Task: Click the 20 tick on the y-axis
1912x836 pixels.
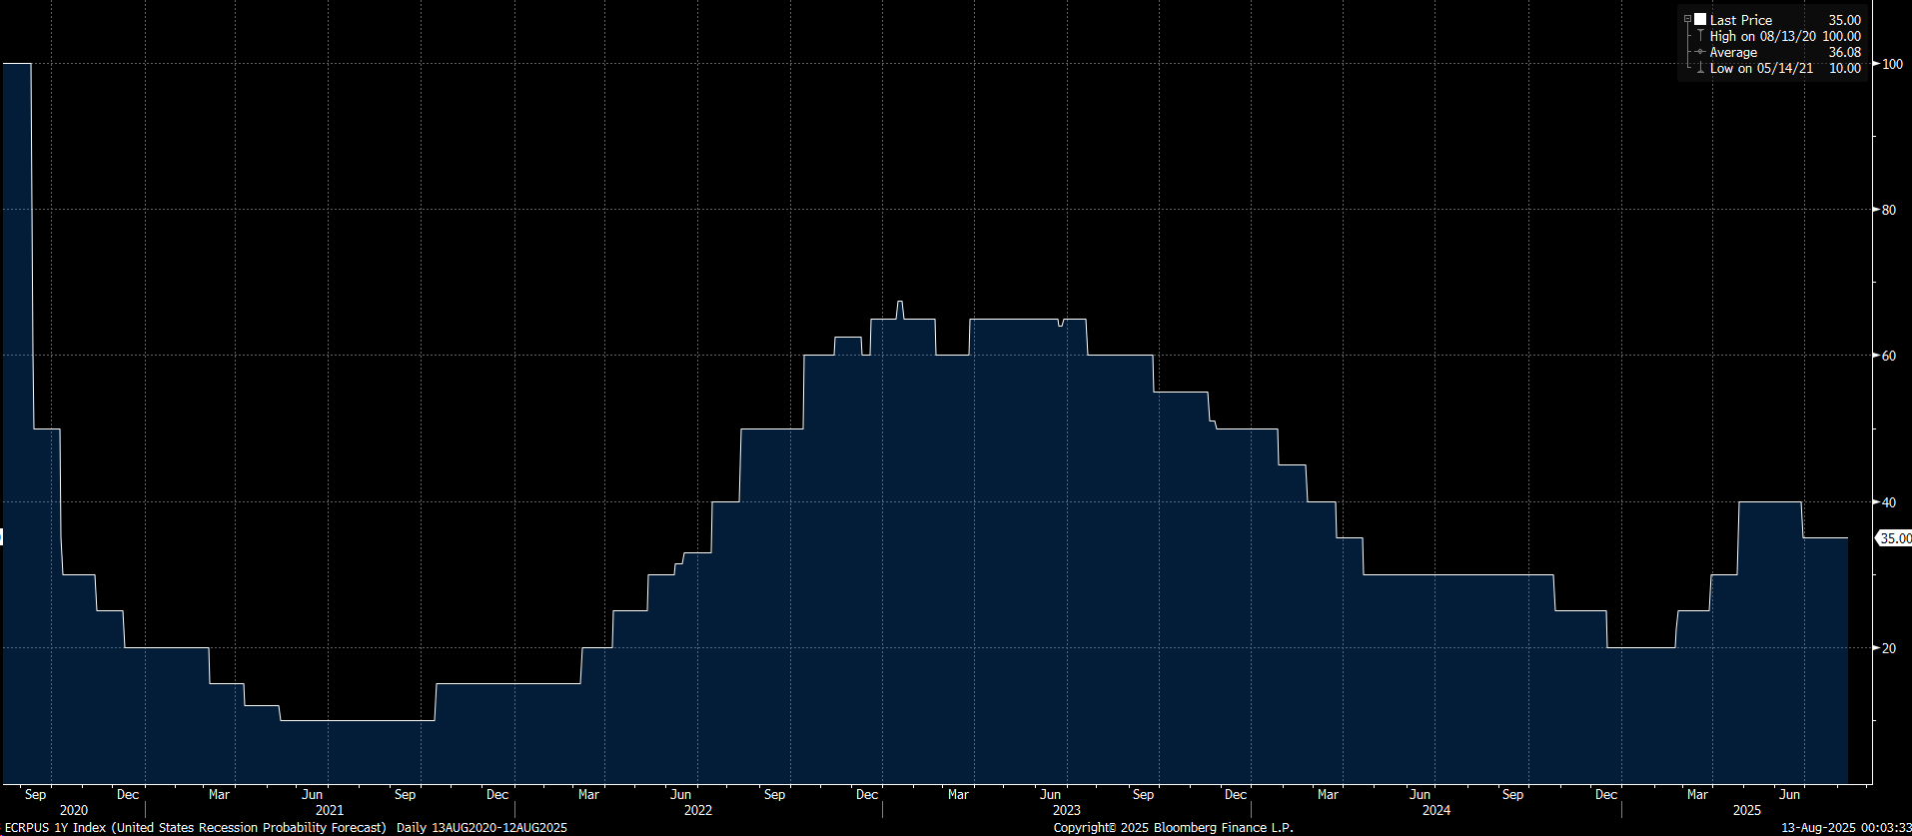Action: click(x=1888, y=648)
